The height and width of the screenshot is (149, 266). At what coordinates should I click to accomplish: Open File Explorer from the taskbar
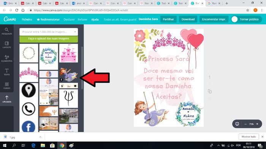pos(43,146)
